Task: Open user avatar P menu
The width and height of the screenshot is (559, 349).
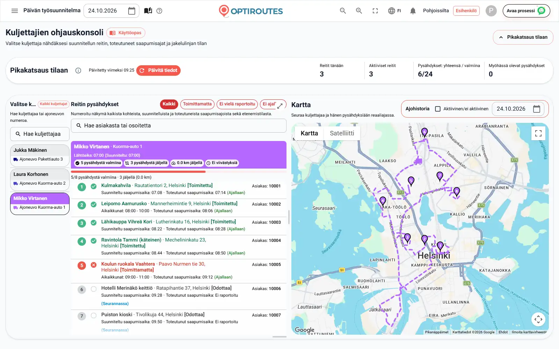Action: [491, 11]
